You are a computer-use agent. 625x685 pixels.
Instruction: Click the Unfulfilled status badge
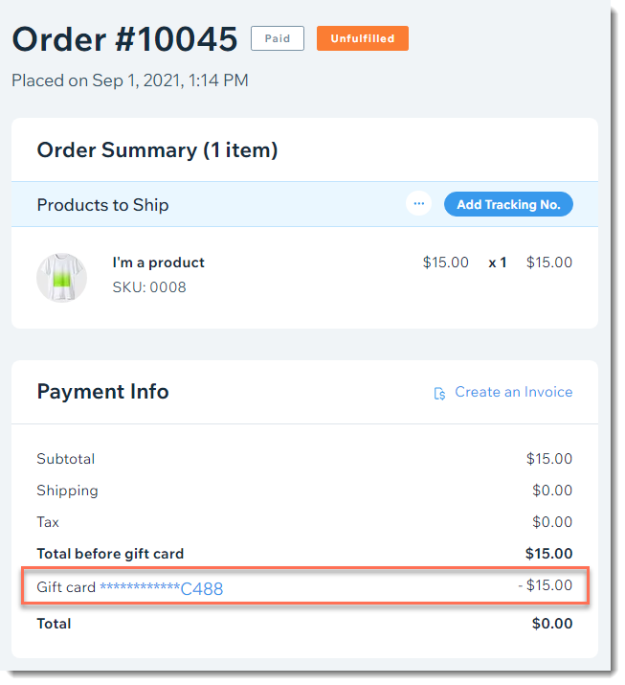363,38
